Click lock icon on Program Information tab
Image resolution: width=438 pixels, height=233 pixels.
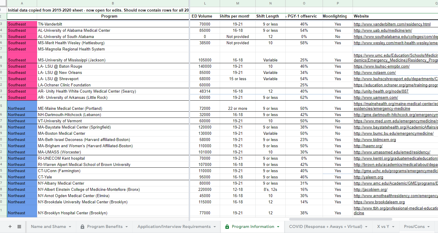(x=227, y=227)
